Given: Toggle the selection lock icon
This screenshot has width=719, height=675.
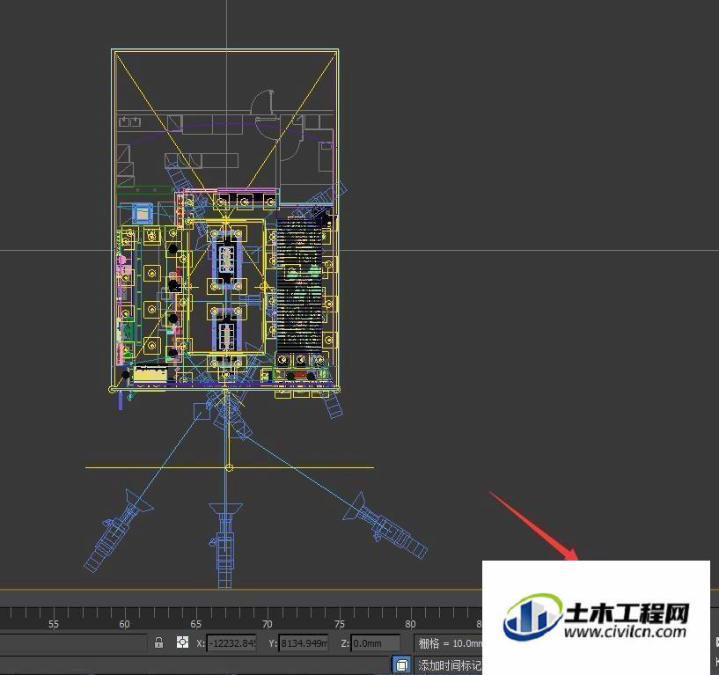Looking at the screenshot, I should click(158, 642).
